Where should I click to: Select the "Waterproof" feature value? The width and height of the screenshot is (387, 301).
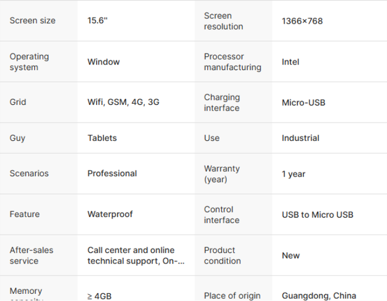pyautogui.click(x=110, y=214)
